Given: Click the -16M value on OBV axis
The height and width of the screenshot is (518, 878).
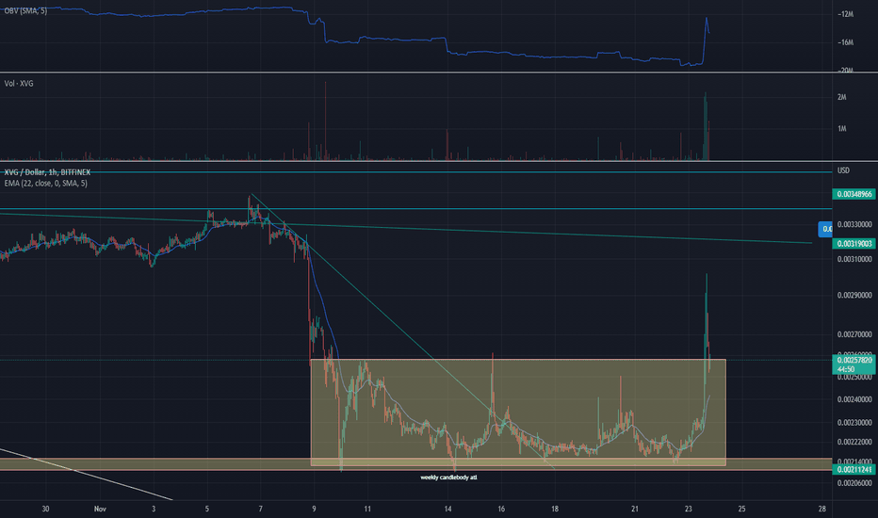Looking at the screenshot, I should (x=846, y=42).
